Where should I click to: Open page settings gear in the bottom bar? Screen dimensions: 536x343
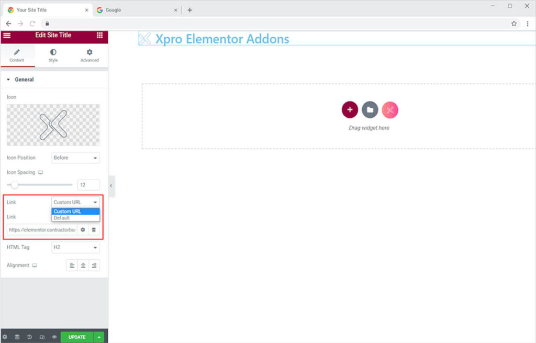(x=5, y=337)
